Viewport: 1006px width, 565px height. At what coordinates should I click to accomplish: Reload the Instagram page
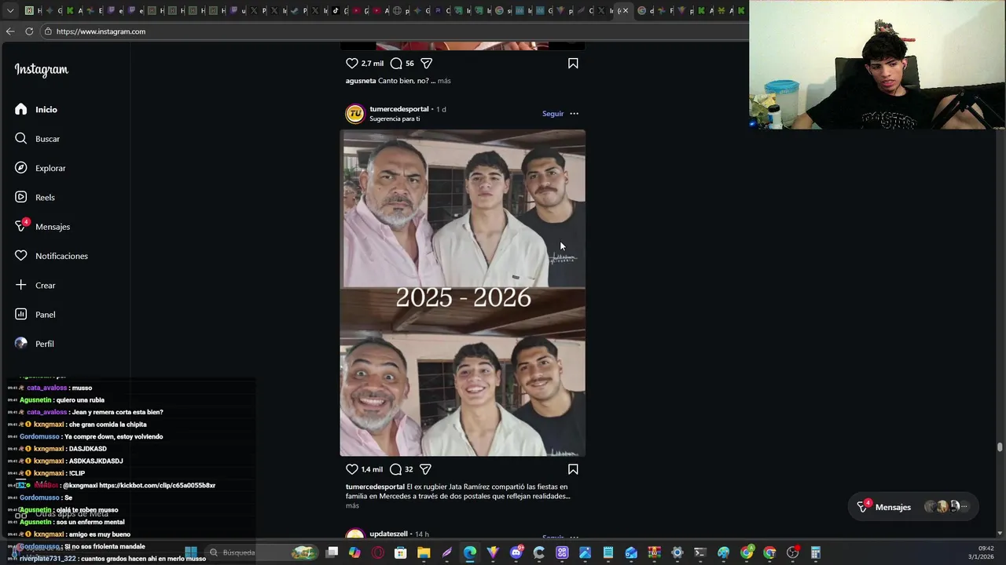click(x=29, y=31)
